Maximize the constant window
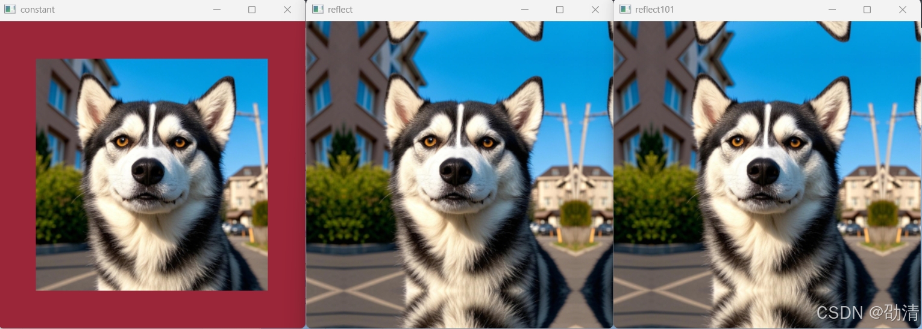The width and height of the screenshot is (922, 329). (x=252, y=10)
